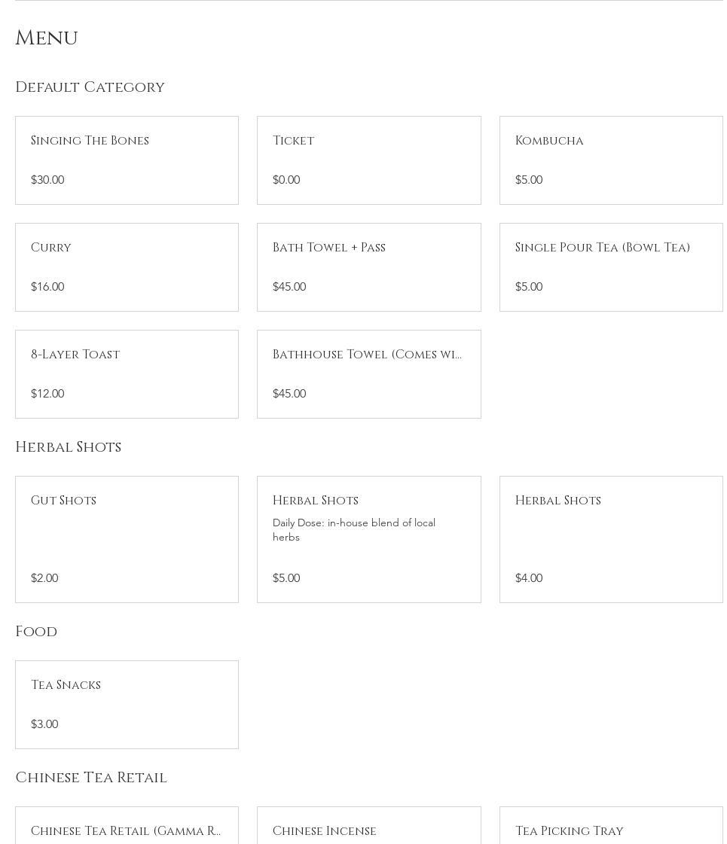Open the Tea Picking Tray item

[610, 830]
